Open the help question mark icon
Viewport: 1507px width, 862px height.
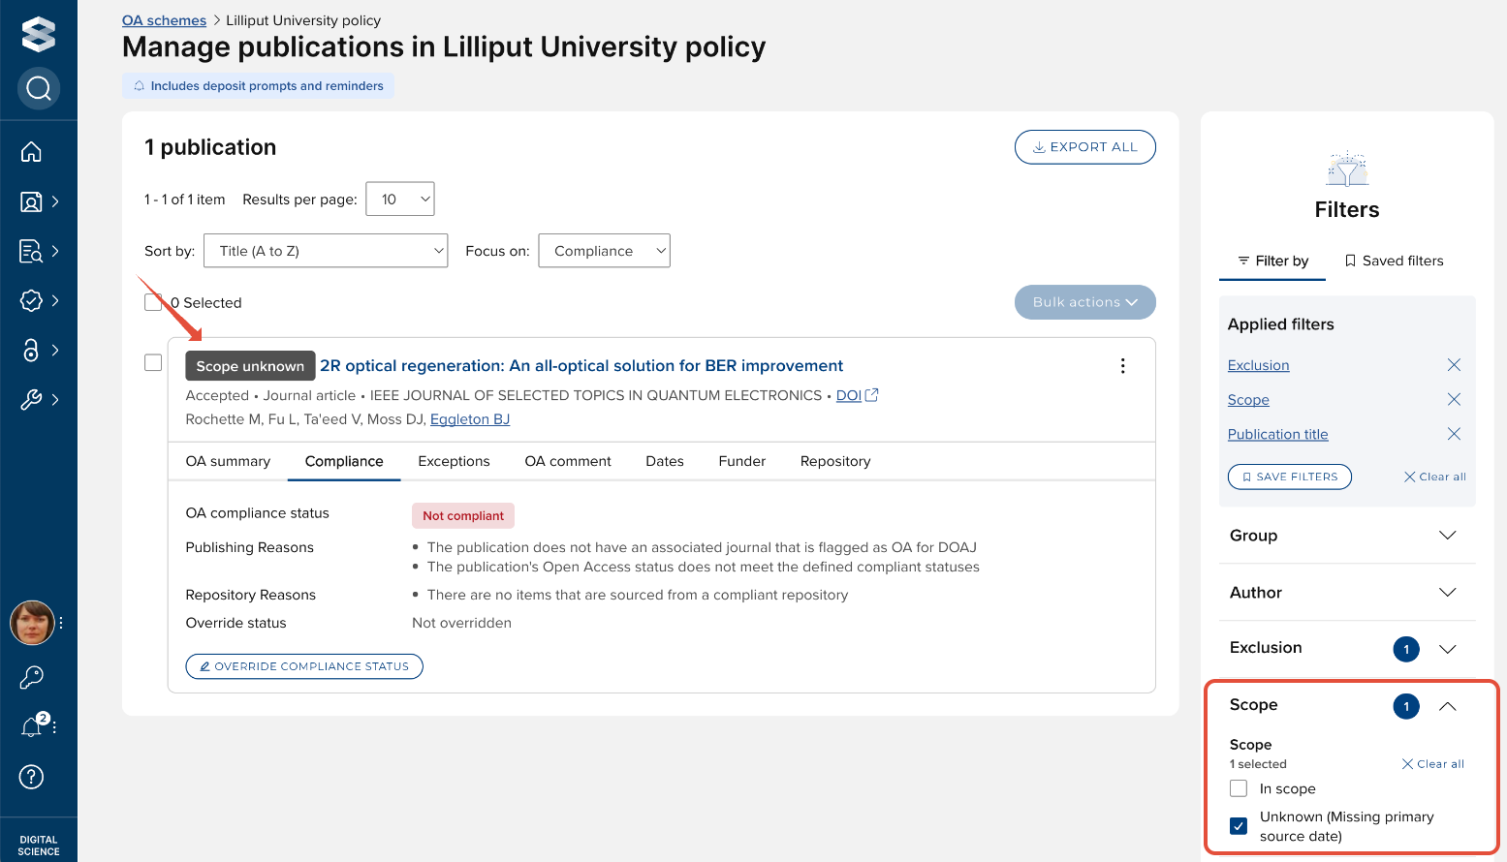[32, 777]
